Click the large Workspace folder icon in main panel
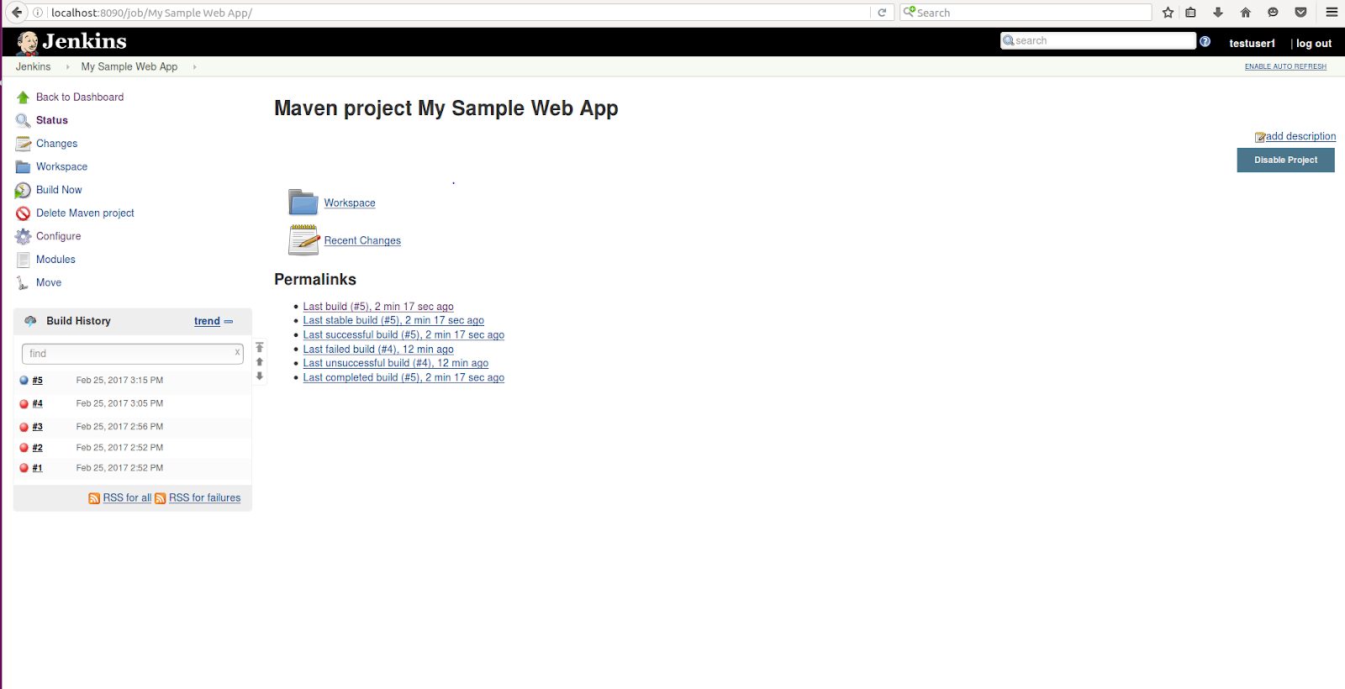The height and width of the screenshot is (689, 1345). pos(303,202)
